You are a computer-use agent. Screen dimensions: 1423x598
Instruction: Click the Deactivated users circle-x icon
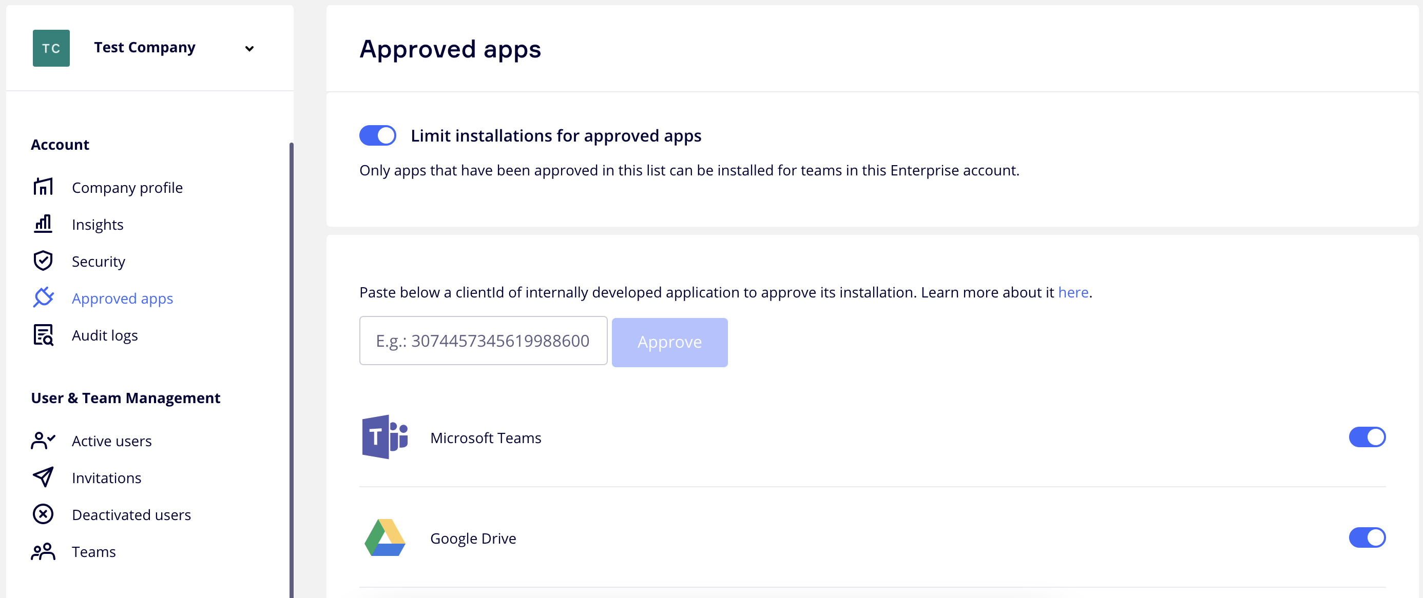(x=43, y=514)
